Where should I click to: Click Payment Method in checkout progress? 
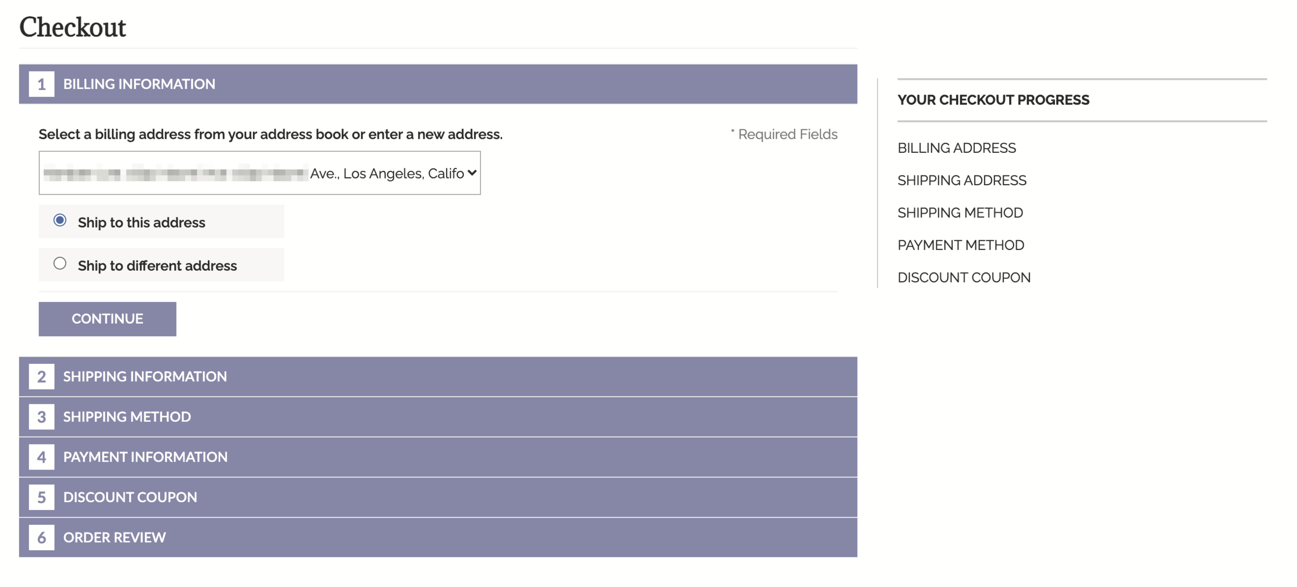point(961,245)
